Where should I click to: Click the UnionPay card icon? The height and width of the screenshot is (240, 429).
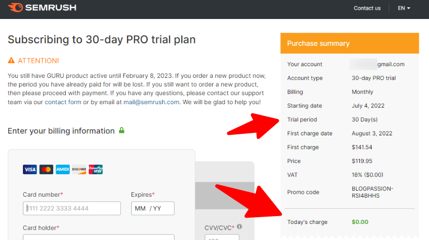(x=96, y=169)
